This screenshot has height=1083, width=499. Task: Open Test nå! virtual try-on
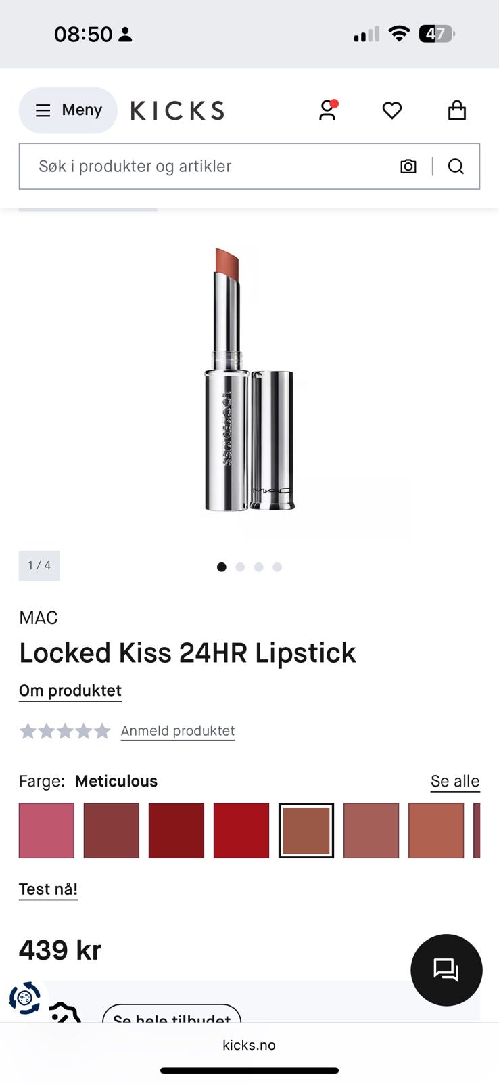coord(48,889)
